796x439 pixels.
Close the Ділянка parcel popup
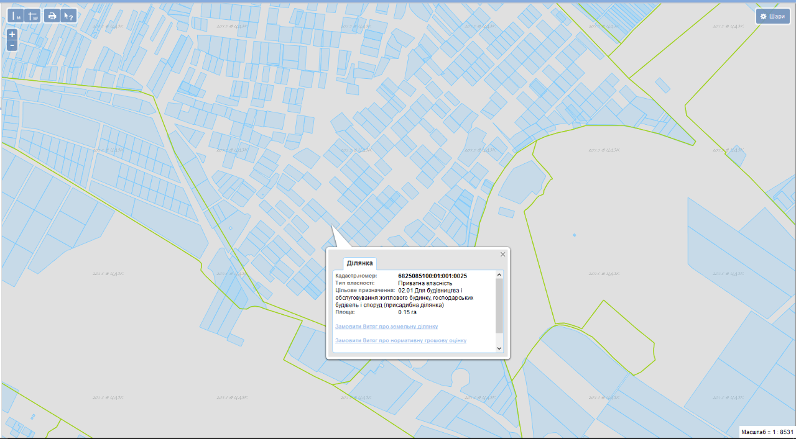tap(503, 254)
